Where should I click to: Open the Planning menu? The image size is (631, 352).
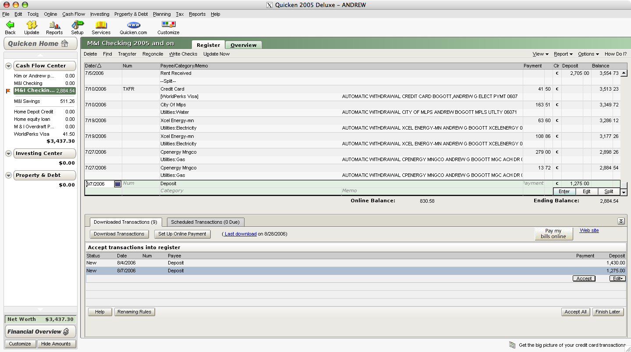click(162, 14)
